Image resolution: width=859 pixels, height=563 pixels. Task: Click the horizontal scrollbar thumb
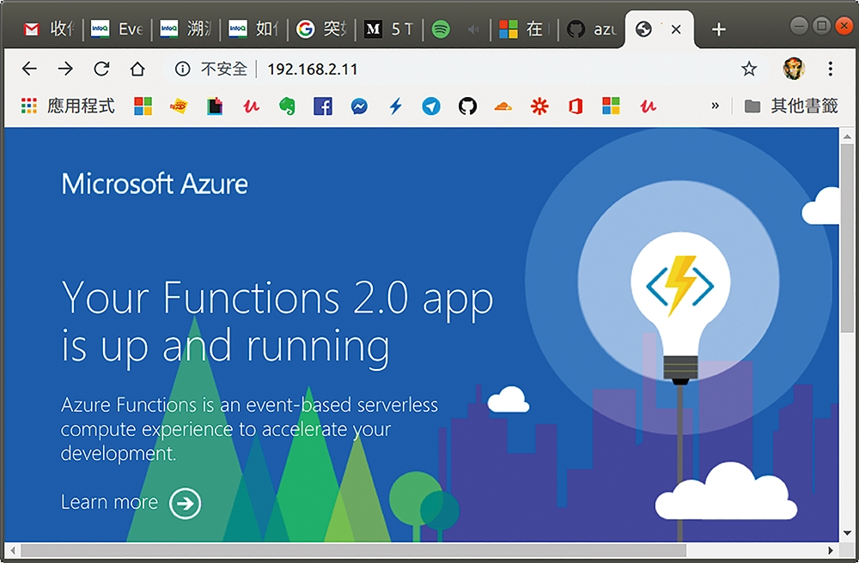point(353,550)
